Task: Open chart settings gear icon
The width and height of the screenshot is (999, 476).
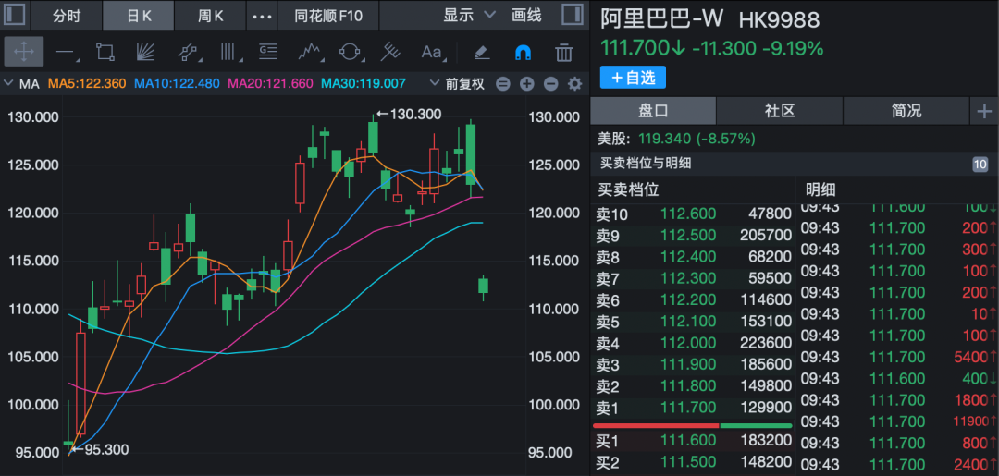Action: 574,84
